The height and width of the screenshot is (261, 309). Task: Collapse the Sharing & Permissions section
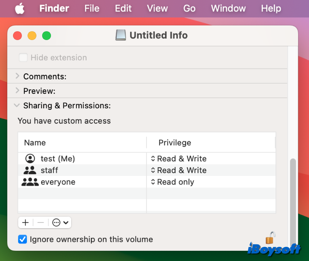click(17, 105)
